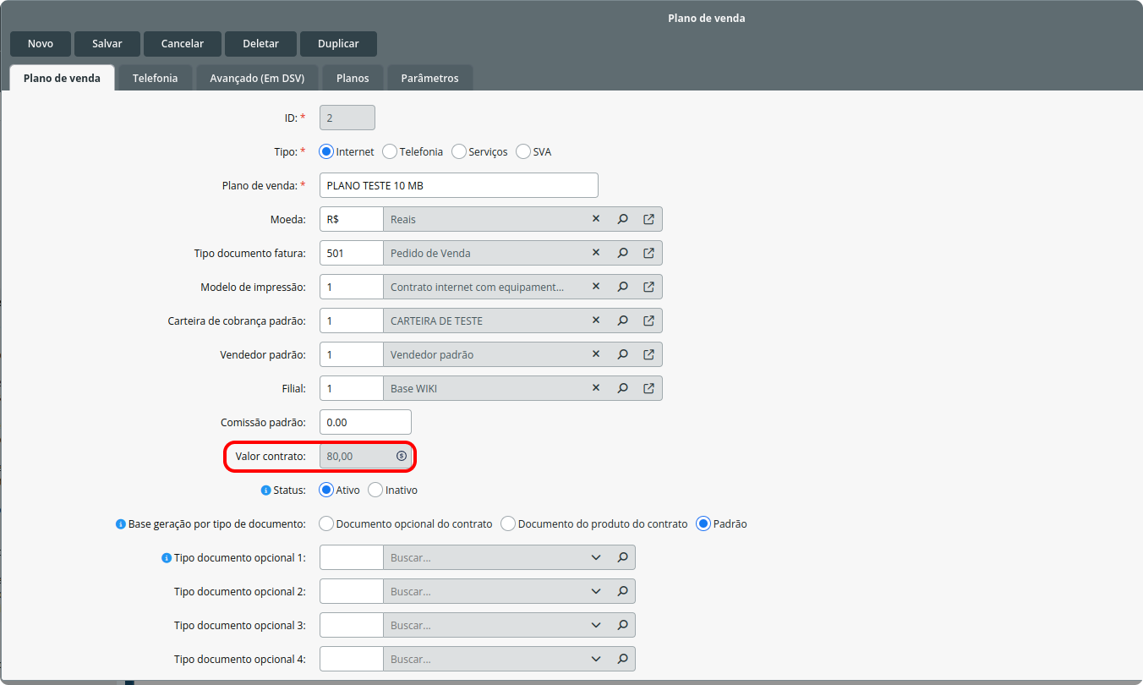This screenshot has width=1143, height=685.
Task: Click the currency icon in Valor contrato
Action: tap(402, 456)
